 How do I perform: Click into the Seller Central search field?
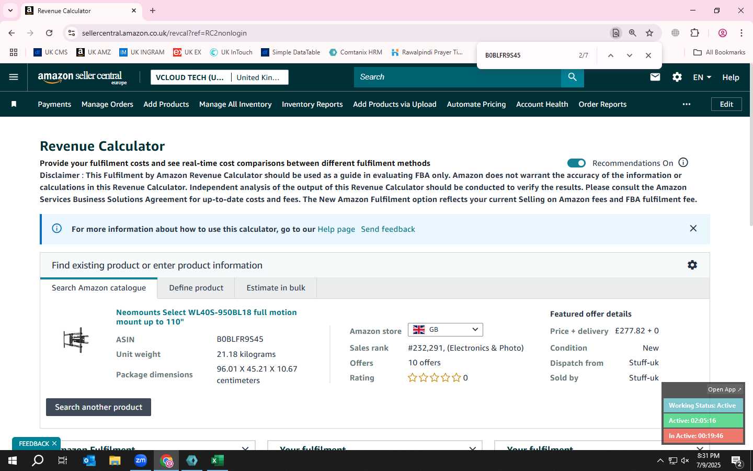click(x=458, y=77)
